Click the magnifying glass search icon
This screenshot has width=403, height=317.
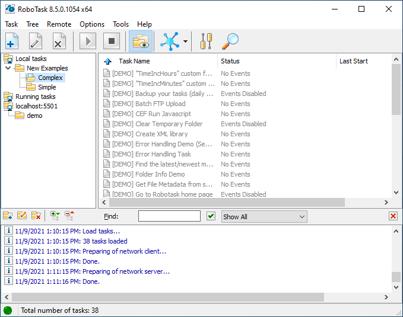tap(230, 41)
